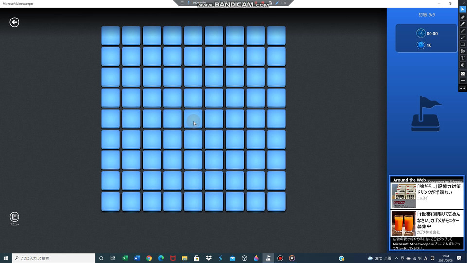Launch Excel from the taskbar
Viewport: 467px width, 263px height.
[125, 258]
